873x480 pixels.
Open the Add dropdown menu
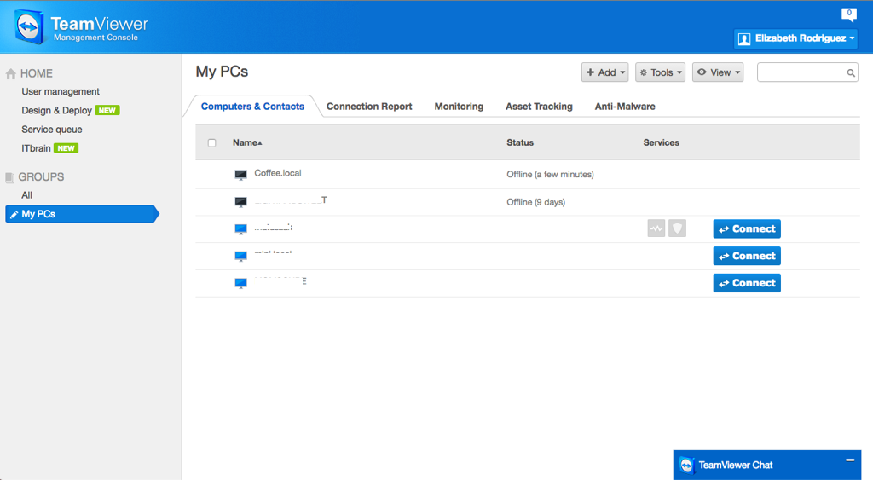tap(604, 72)
